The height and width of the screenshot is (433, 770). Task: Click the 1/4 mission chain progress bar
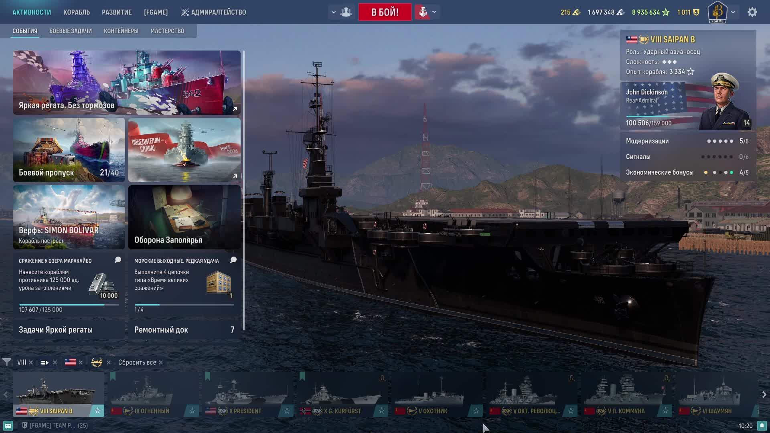184,305
